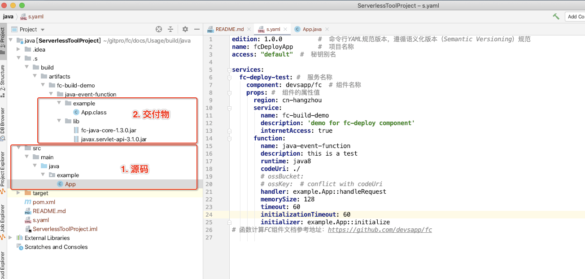Toggle the Project Explorer tool window
Viewport: 585px width, 279px height.
click(3, 172)
